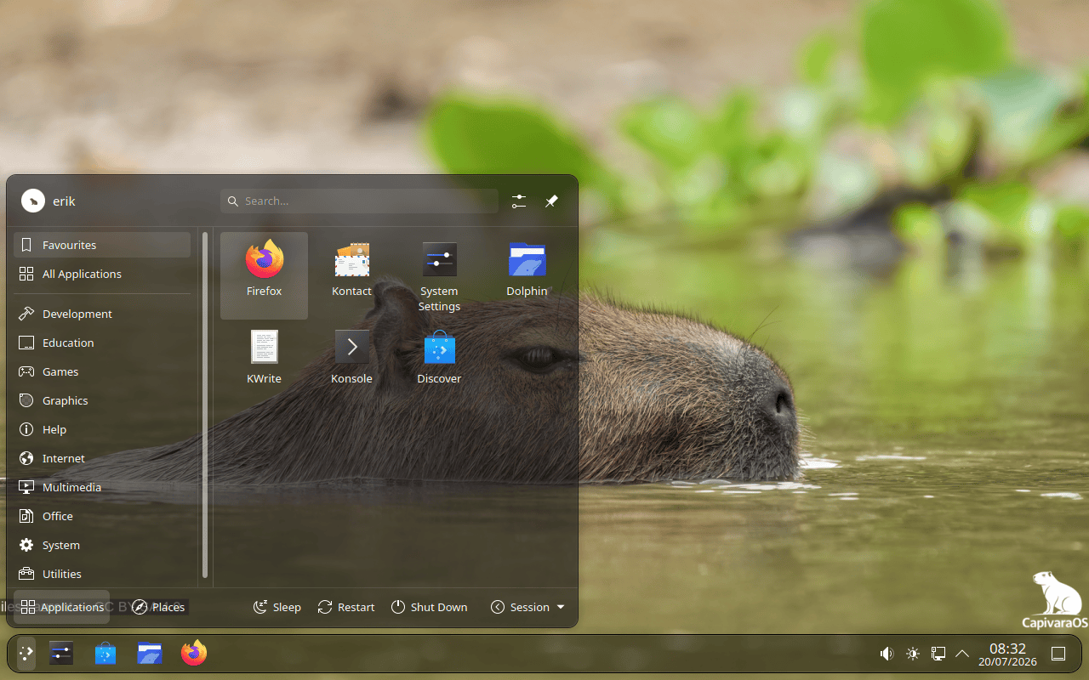Open Discover from the favourites grid

tap(439, 363)
